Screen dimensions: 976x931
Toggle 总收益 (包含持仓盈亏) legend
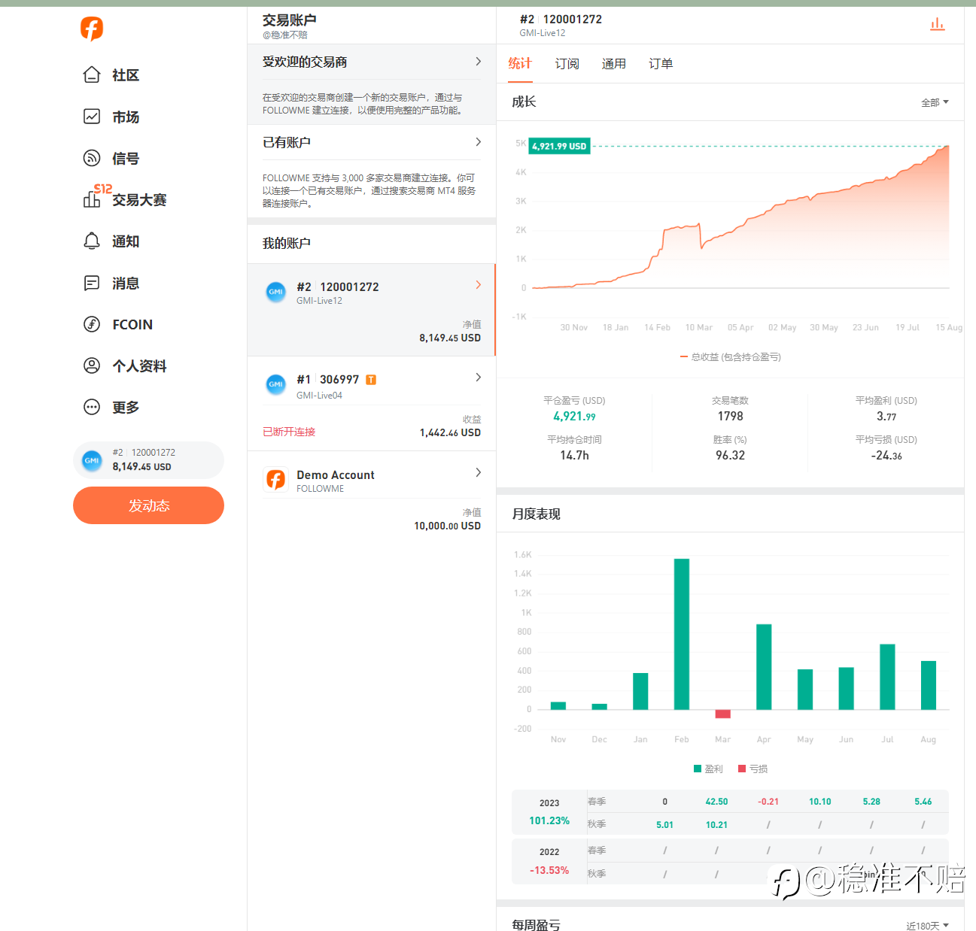[731, 357]
